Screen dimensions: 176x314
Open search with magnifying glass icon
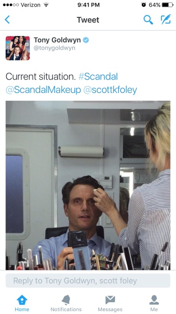click(x=148, y=20)
